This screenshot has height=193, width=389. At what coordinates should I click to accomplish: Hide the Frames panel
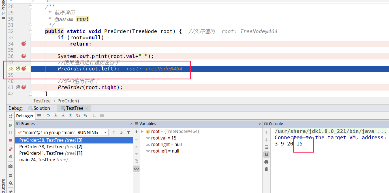pyautogui.click(x=130, y=124)
